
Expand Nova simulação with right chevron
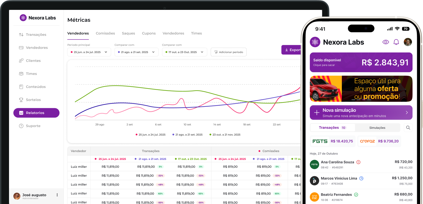407,113
